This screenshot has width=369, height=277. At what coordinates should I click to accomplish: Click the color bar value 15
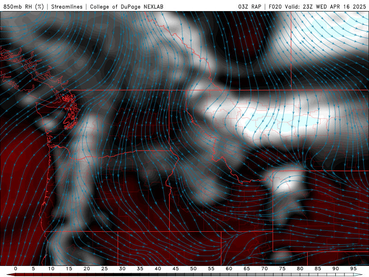pos(69,269)
